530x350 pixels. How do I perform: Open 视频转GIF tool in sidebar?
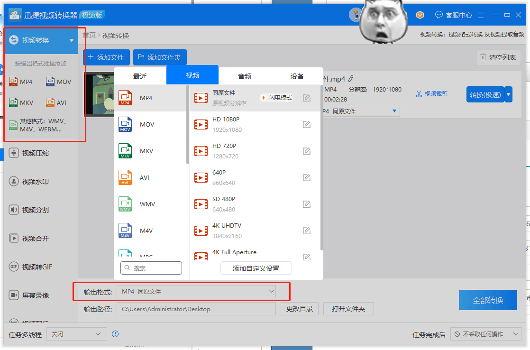click(x=37, y=267)
